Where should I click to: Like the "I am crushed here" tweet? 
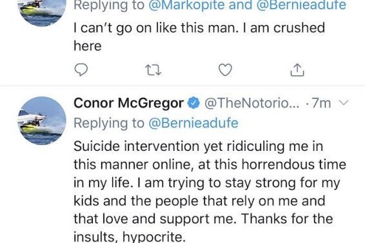pos(225,70)
